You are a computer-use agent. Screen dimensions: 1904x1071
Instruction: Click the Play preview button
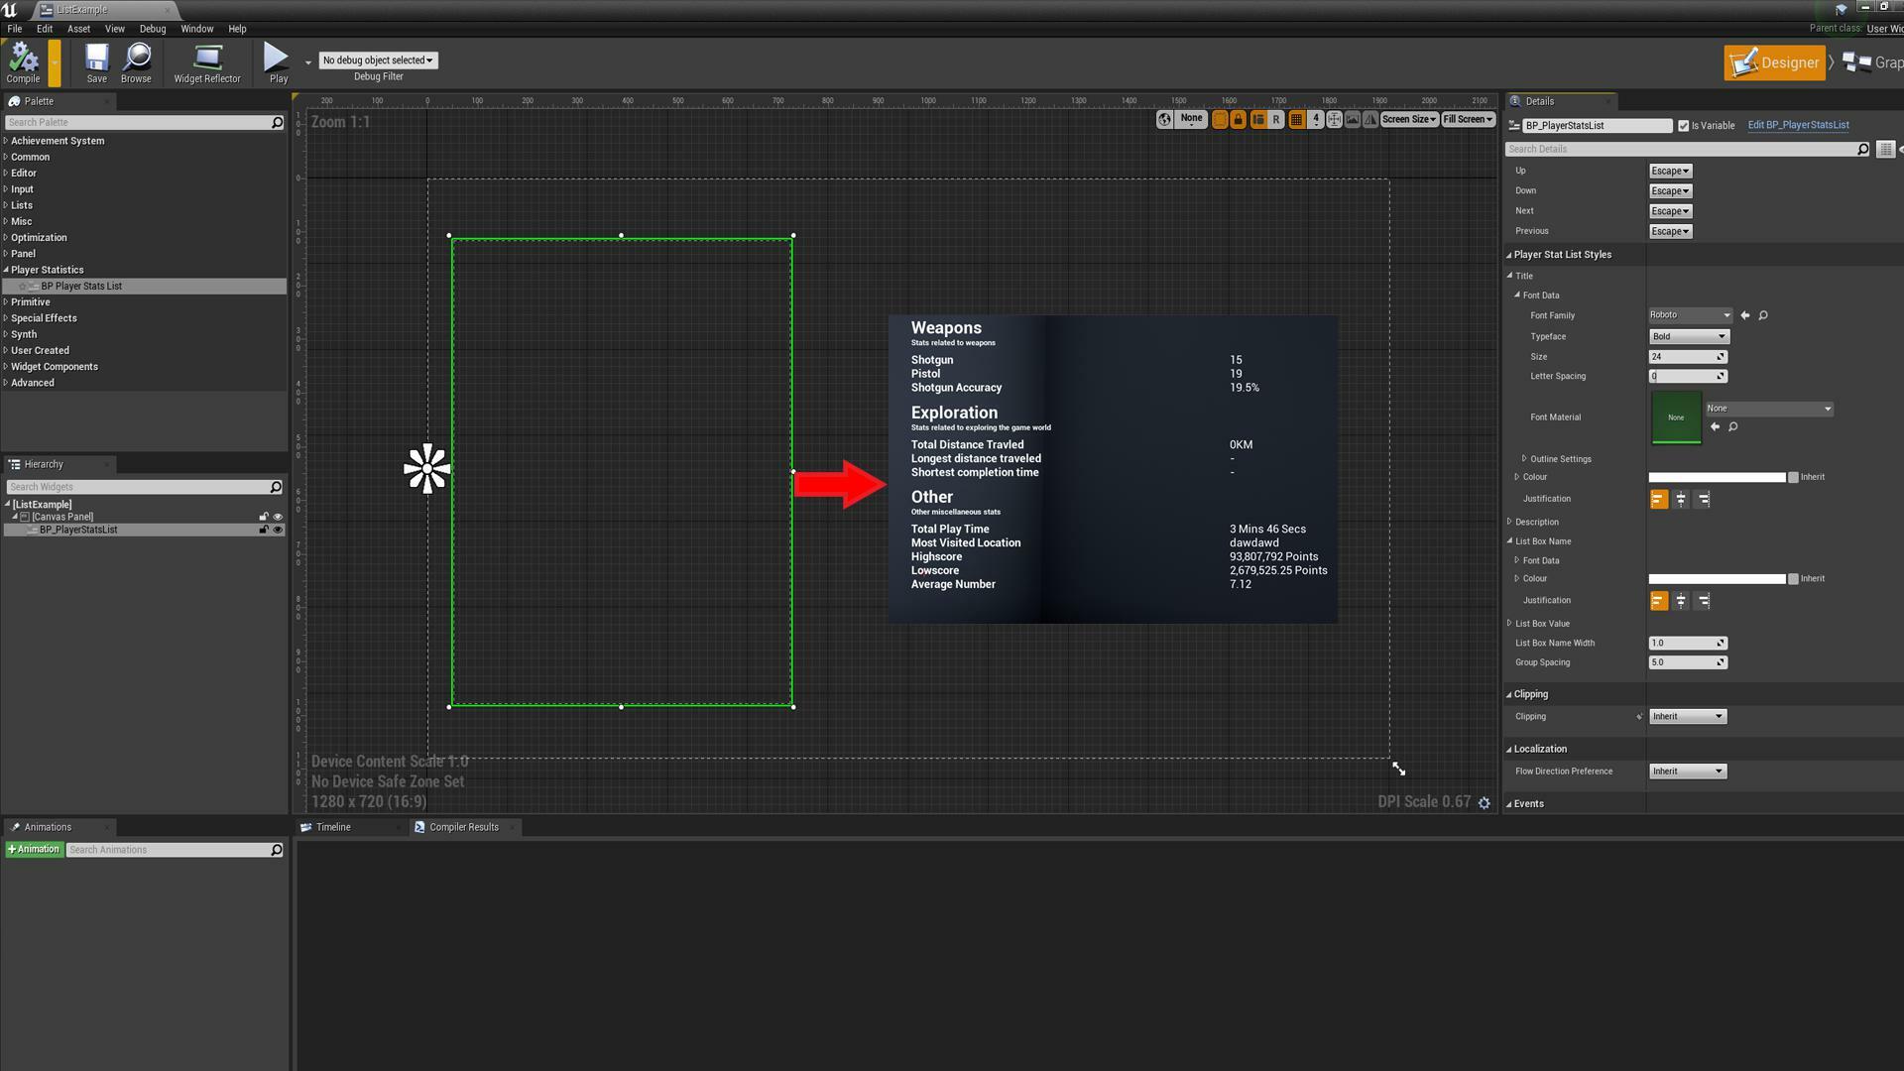tap(278, 61)
